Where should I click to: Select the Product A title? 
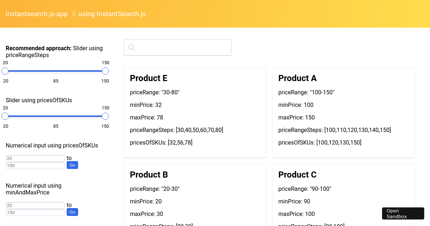pyautogui.click(x=297, y=78)
